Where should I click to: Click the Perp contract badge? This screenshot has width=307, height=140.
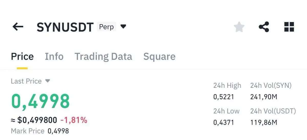click(x=106, y=27)
